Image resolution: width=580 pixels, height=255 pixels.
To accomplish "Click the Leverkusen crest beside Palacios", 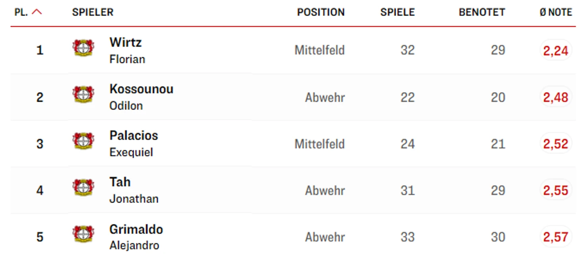I will (x=83, y=141).
